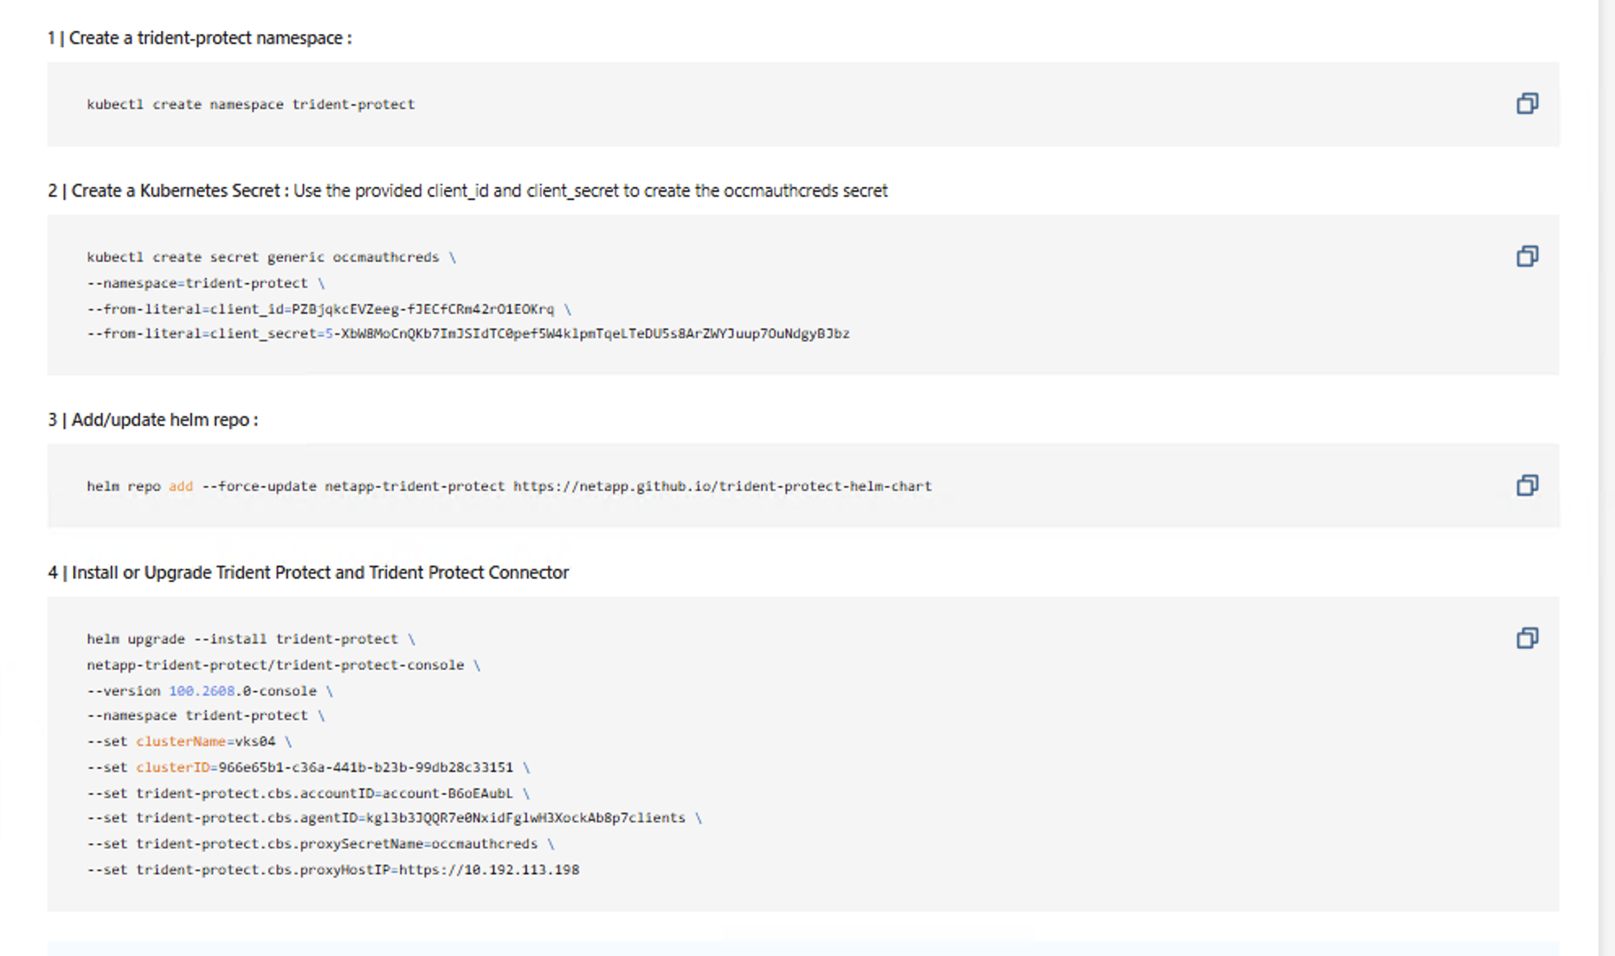Copy the occmauthcreds secret creation command
Screen dimensions: 1615x956
[1527, 256]
